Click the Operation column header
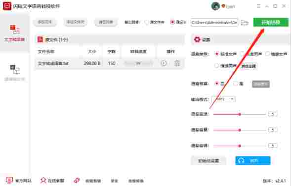291x186 pixels. [170, 52]
